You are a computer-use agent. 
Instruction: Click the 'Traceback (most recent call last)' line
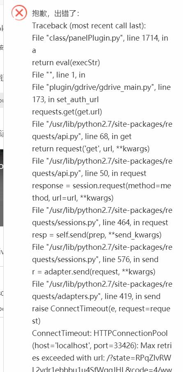89,25
